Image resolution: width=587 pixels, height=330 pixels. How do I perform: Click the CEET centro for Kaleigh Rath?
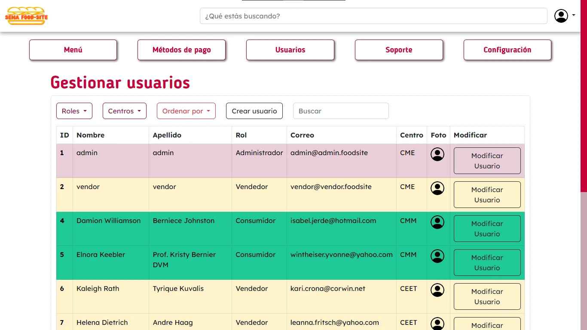click(x=409, y=288)
